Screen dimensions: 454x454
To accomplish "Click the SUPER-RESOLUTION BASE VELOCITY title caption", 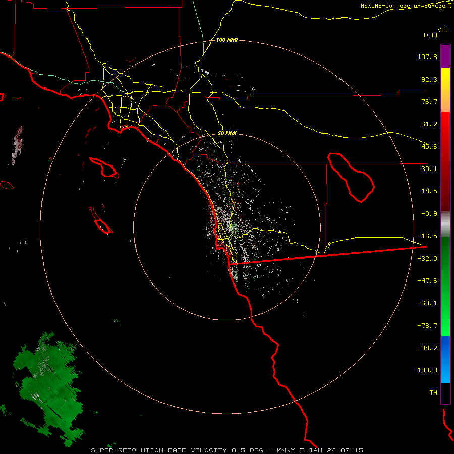I will click(227, 450).
